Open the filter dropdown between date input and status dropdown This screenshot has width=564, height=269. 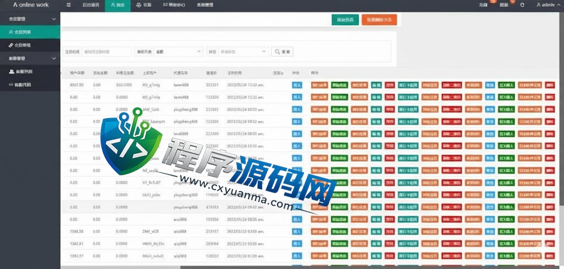[179, 52]
